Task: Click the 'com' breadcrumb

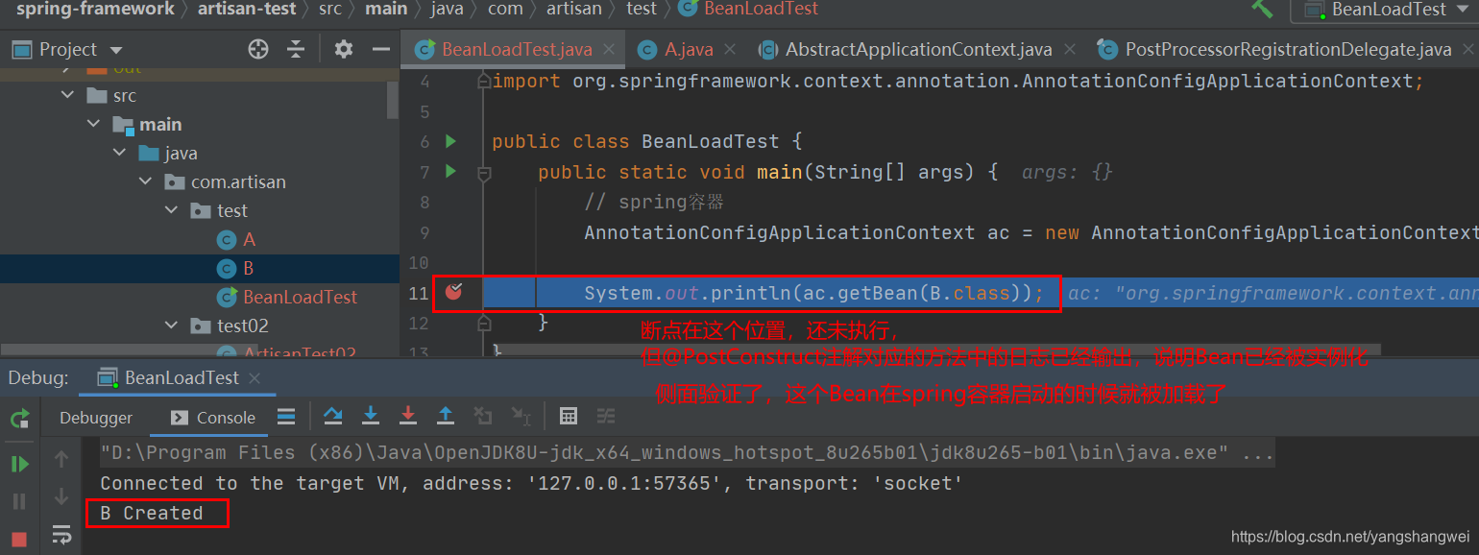Action: coord(505,9)
